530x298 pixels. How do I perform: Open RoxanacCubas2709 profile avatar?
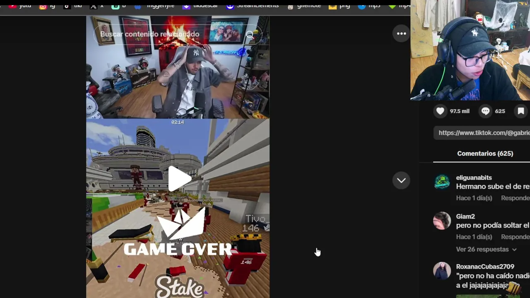[x=442, y=271]
